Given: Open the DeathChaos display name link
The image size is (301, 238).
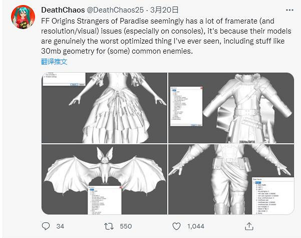Looking at the screenshot, I should pyautogui.click(x=62, y=10).
